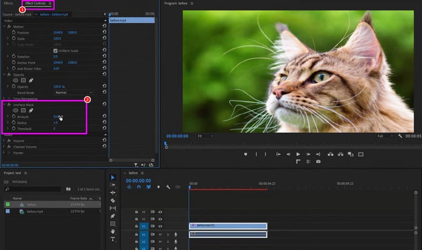
Task: Add a marker in the Program monitor
Action: 245,154
